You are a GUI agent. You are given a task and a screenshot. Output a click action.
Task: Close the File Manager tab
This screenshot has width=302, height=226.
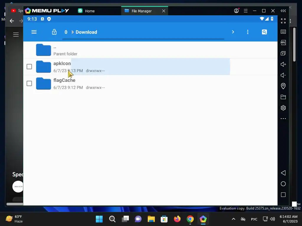point(163,11)
